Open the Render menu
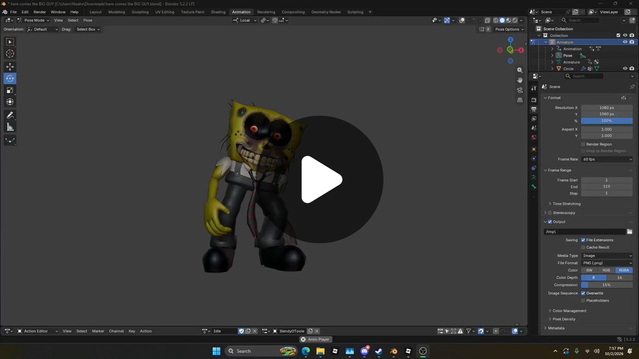639x359 pixels. click(40, 12)
